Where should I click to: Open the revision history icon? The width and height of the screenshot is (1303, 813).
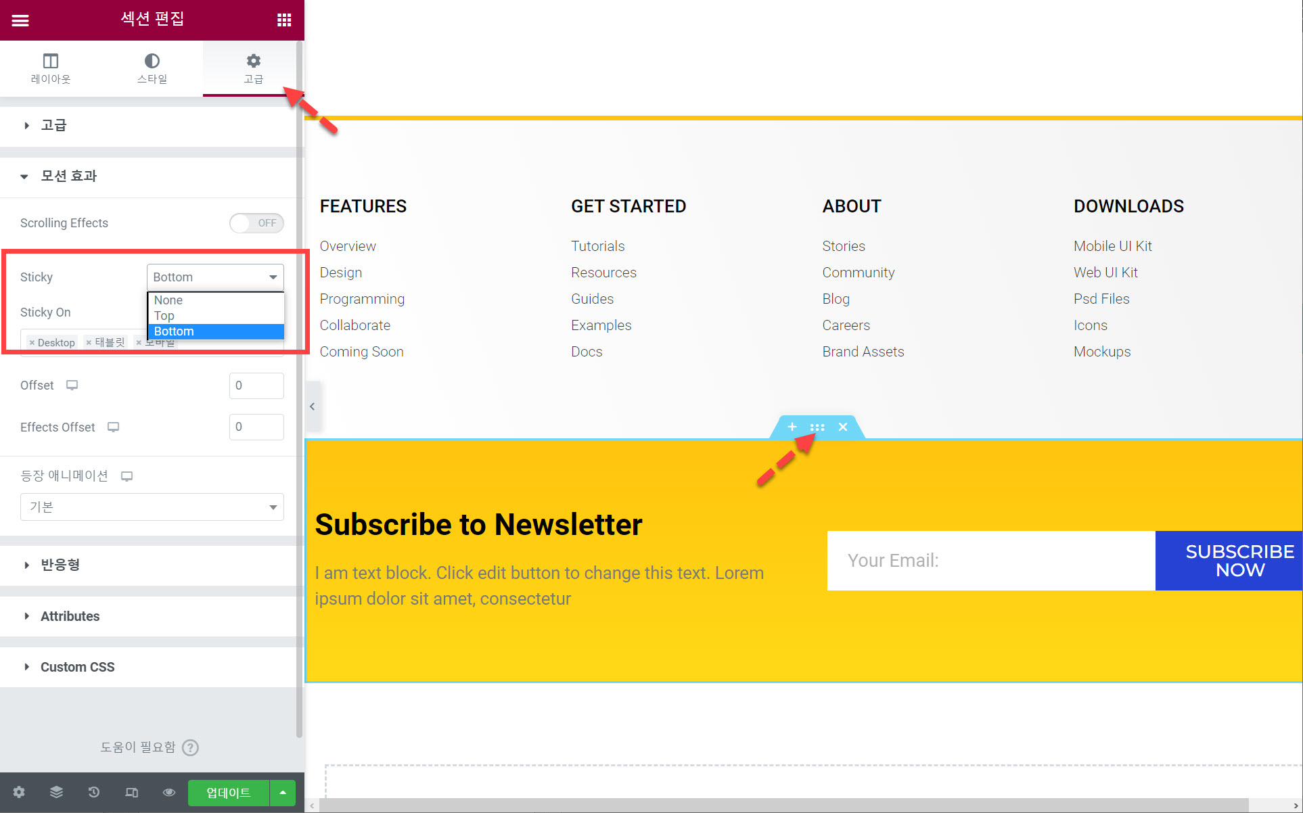click(x=94, y=792)
